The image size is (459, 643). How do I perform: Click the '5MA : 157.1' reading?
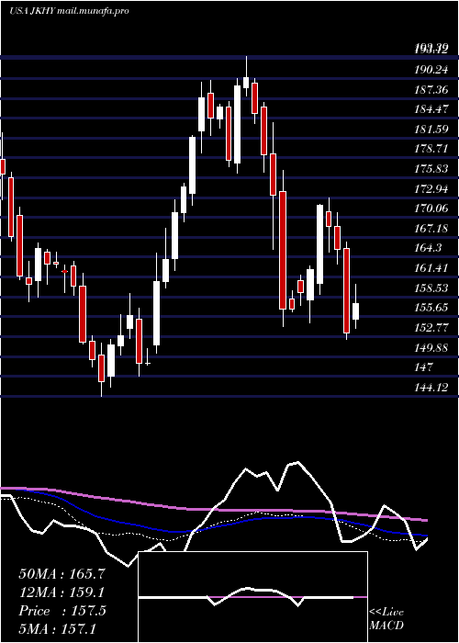pos(57,628)
